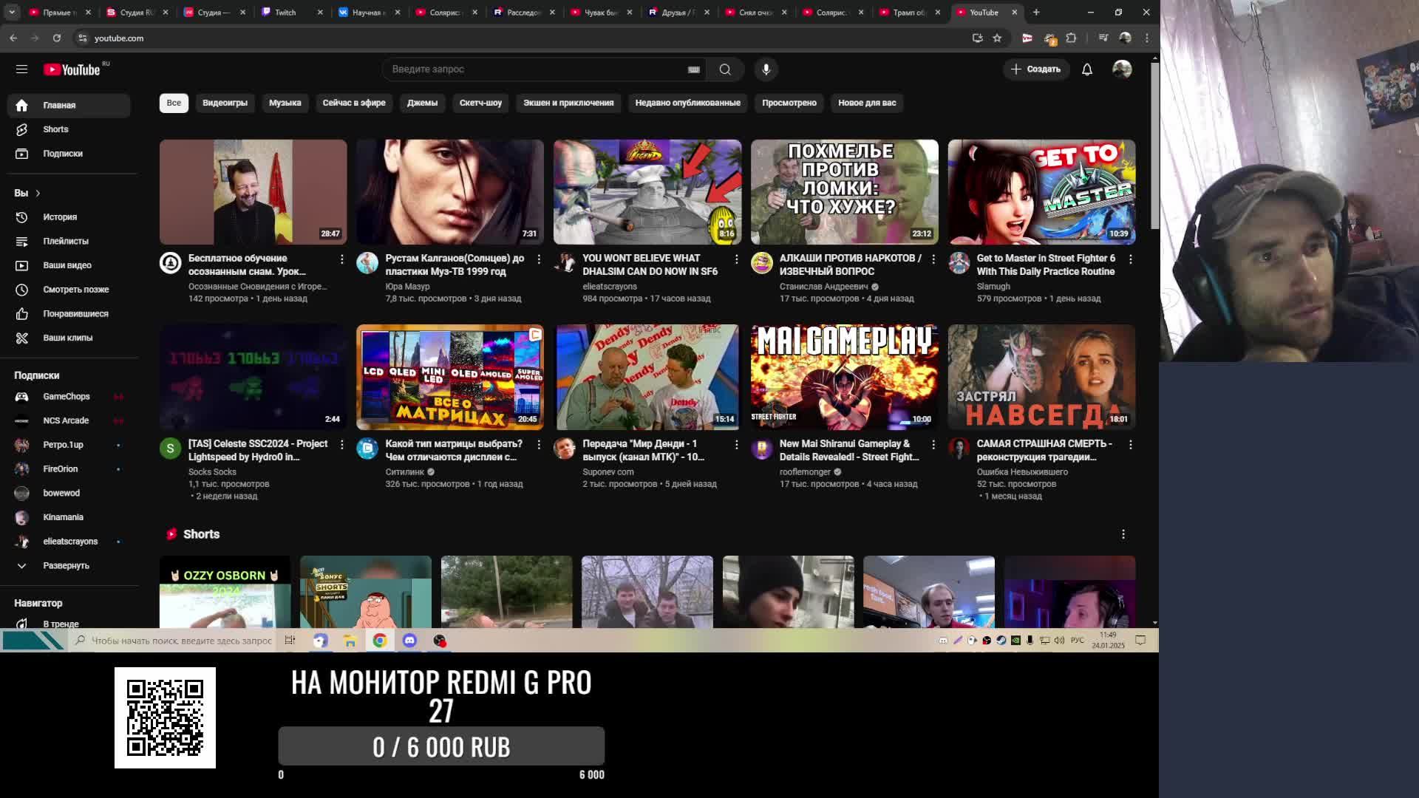Image resolution: width=1419 pixels, height=798 pixels.
Task: Open the GameChops subscription channel
Action: click(66, 397)
